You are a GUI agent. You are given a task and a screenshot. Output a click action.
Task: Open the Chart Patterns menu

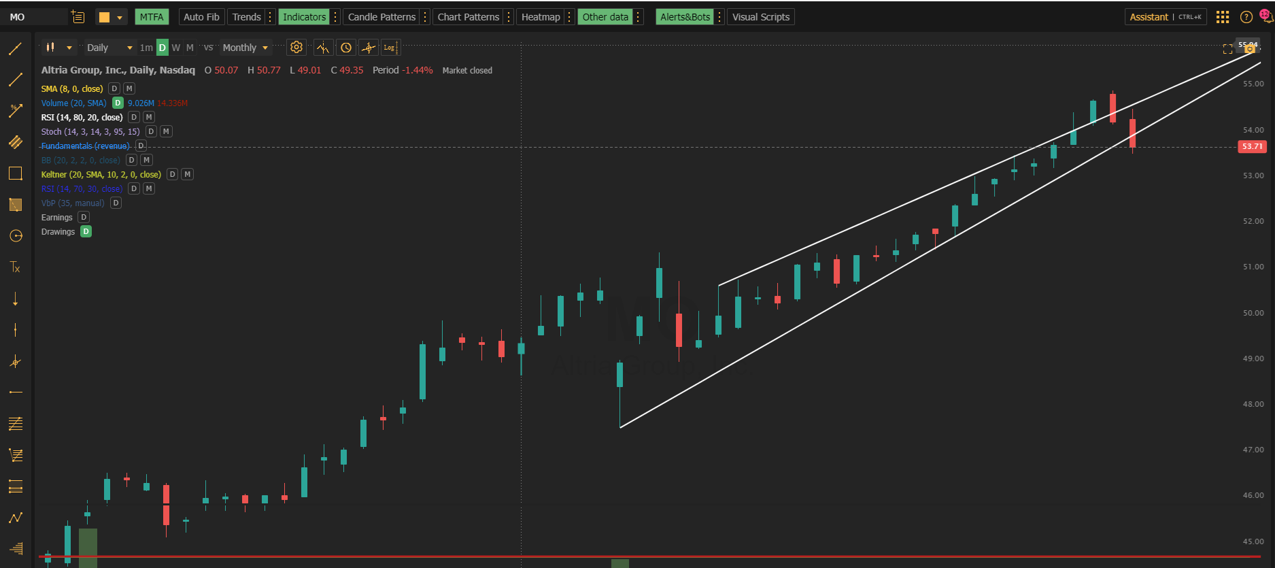pyautogui.click(x=468, y=17)
